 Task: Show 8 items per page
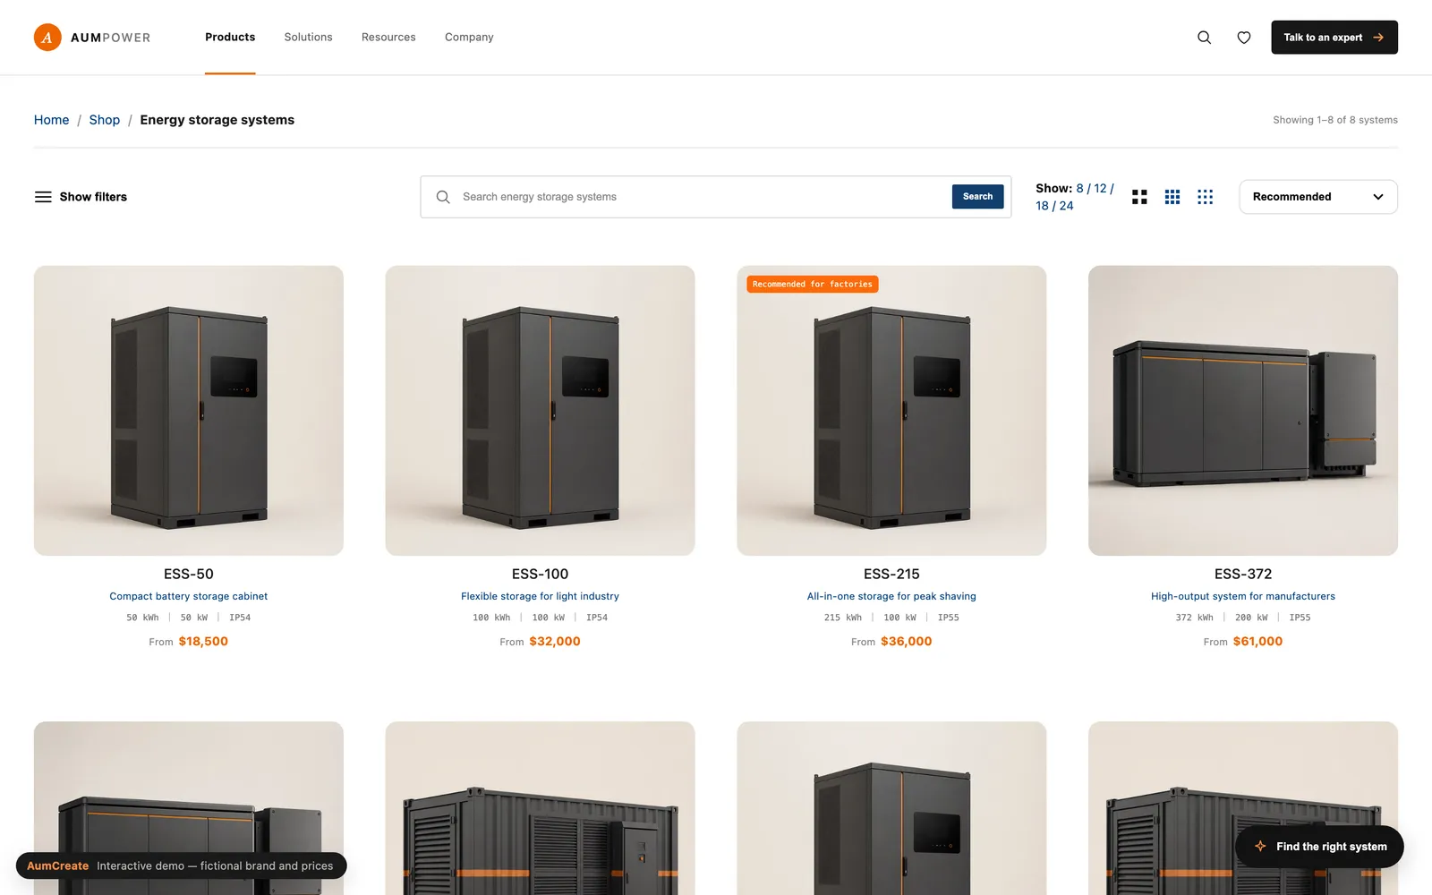1079,189
